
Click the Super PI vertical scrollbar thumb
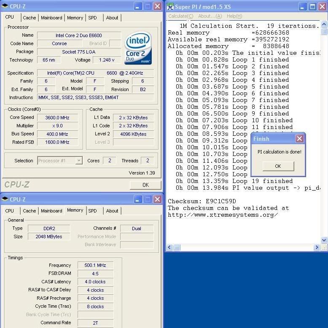(324, 31)
